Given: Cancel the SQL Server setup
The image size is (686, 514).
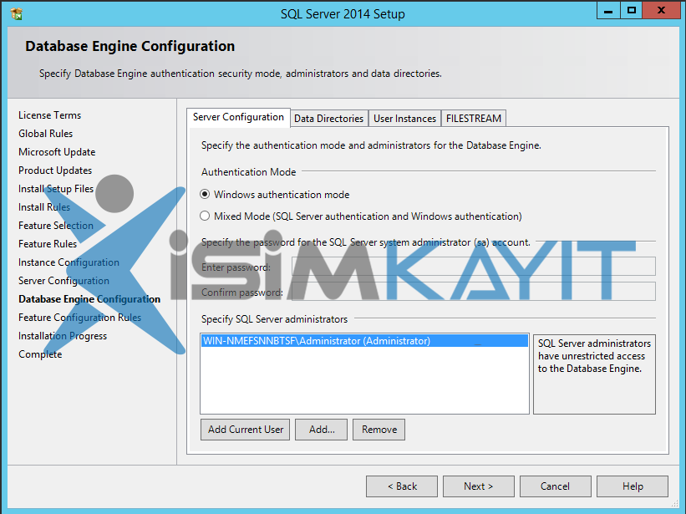Looking at the screenshot, I should pos(555,486).
